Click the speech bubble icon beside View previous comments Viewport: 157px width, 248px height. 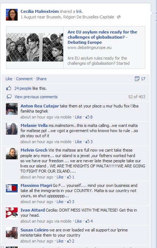pyautogui.click(x=9, y=97)
